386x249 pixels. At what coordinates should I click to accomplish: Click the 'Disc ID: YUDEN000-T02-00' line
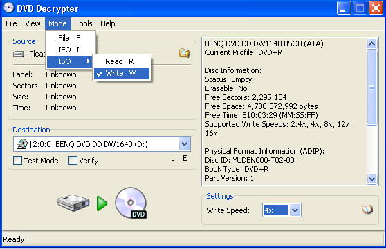pyautogui.click(x=250, y=160)
